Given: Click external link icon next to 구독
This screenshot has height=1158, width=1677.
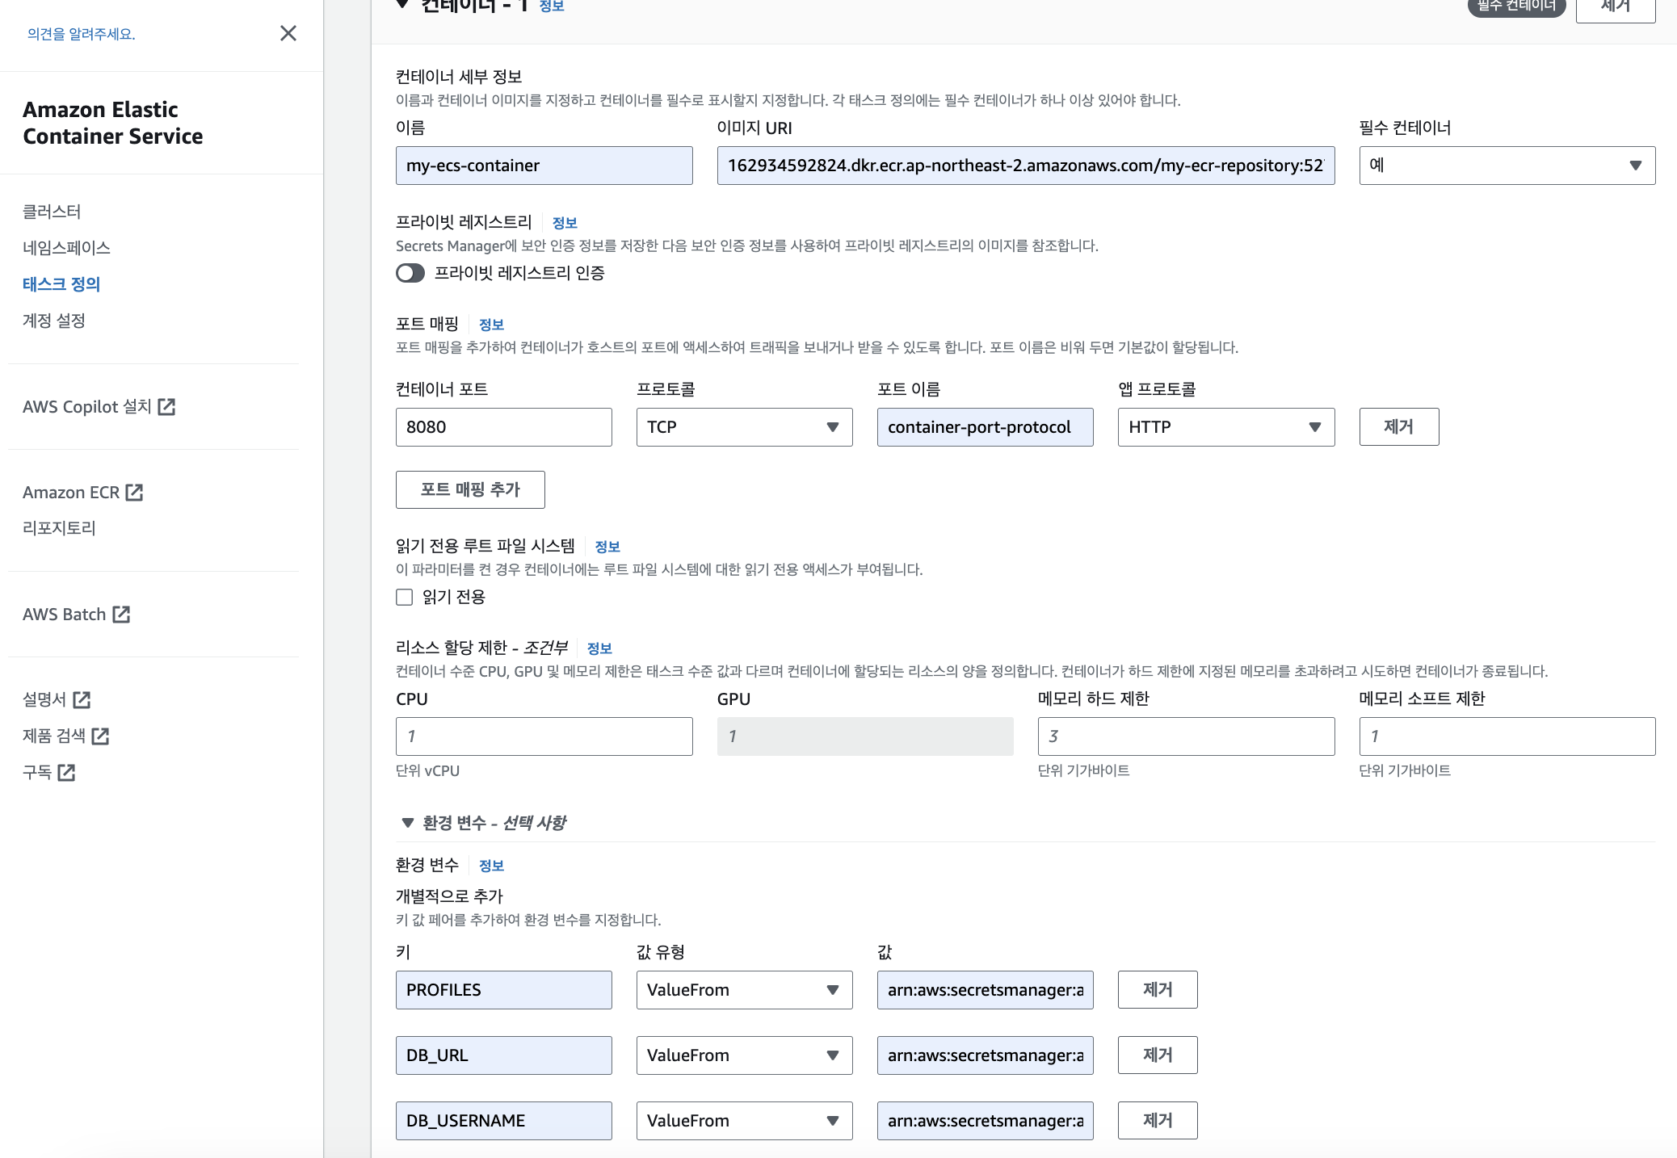Looking at the screenshot, I should (66, 773).
